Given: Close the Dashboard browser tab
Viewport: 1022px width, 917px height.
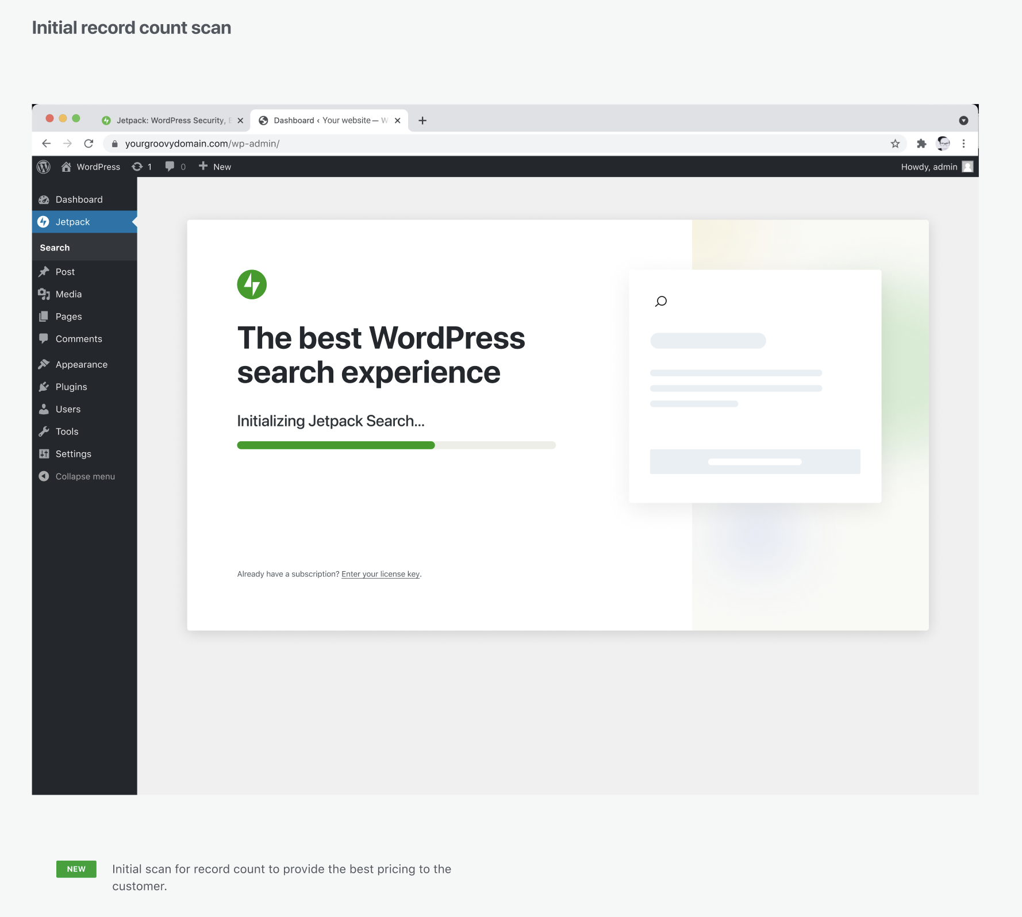Looking at the screenshot, I should 397,121.
